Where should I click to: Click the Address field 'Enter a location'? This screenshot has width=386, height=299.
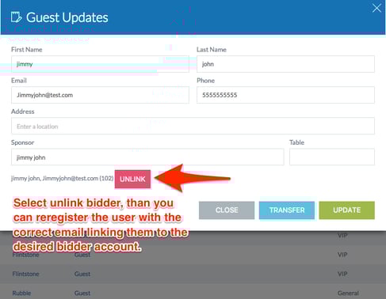click(193, 126)
